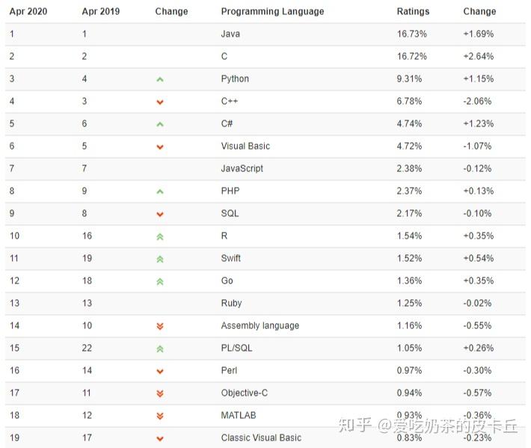Select the Java language name
The height and width of the screenshot is (448, 531).
[230, 34]
